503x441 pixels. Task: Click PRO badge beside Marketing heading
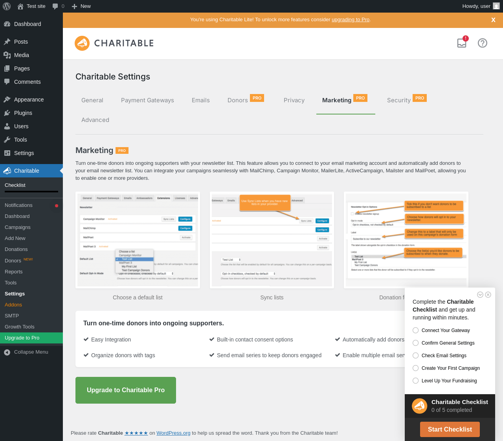[122, 150]
